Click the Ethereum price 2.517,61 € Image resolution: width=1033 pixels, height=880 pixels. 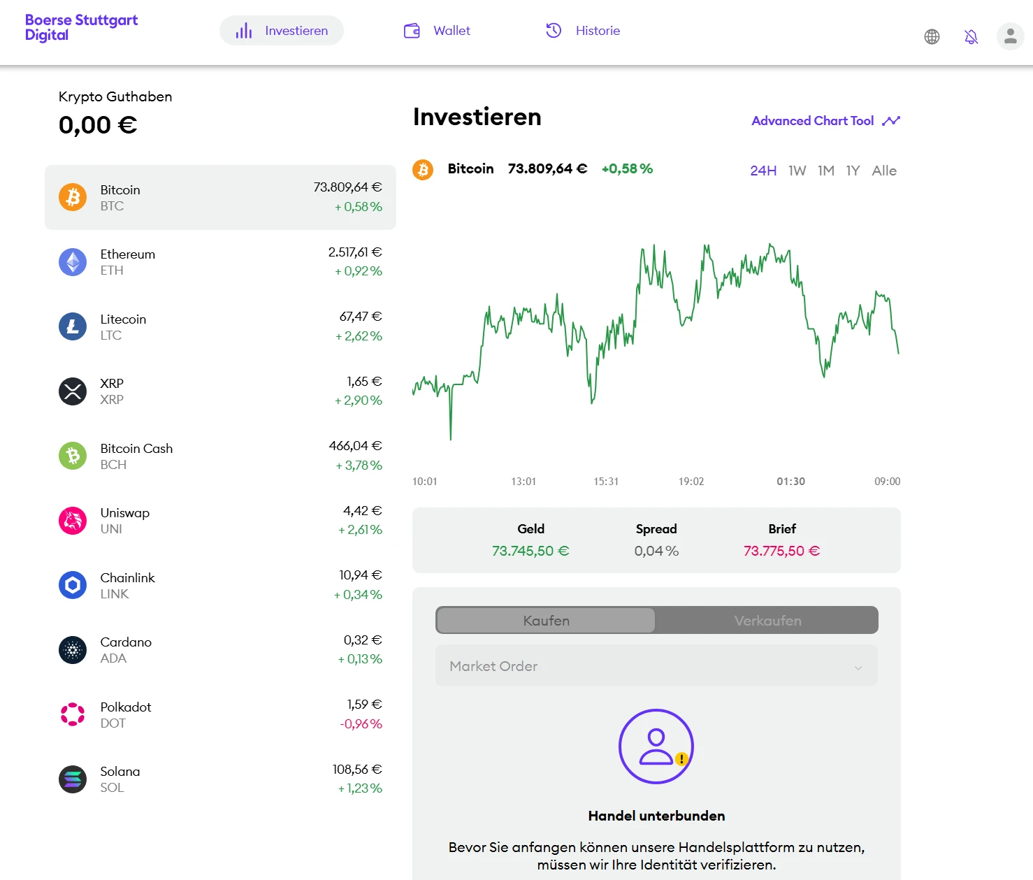click(x=355, y=252)
